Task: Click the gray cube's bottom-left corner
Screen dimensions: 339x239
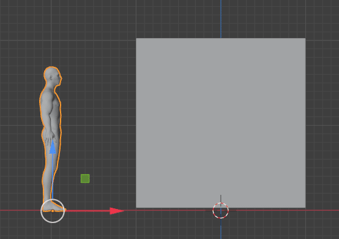Action: pos(136,208)
